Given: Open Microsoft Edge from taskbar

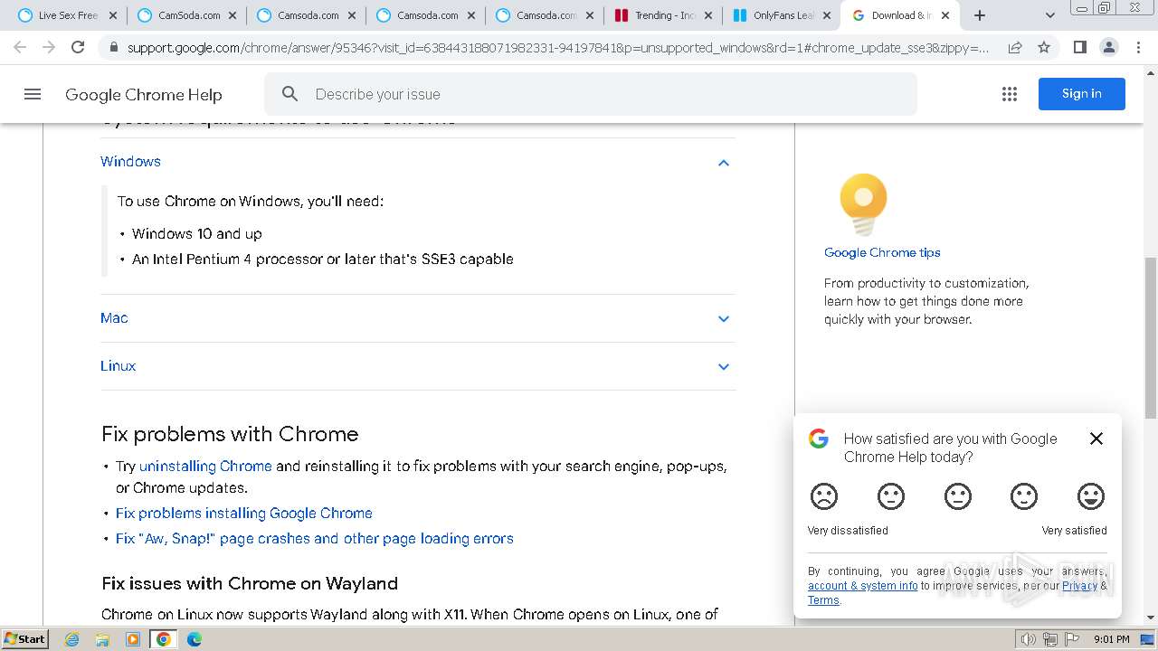Looking at the screenshot, I should [195, 639].
